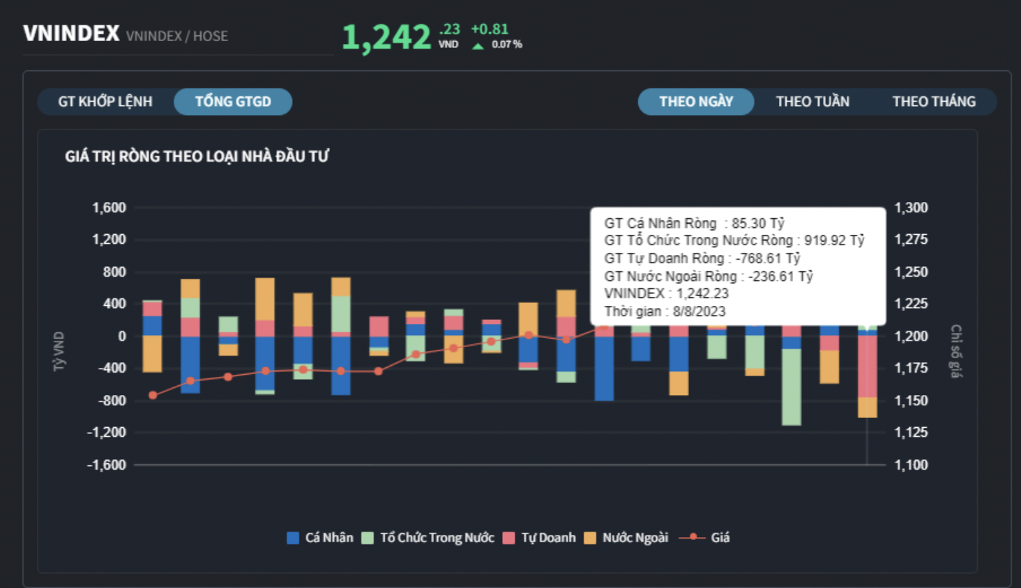Click the green up-arrow change indicator
Image resolution: width=1021 pixels, height=588 pixels.
(478, 46)
